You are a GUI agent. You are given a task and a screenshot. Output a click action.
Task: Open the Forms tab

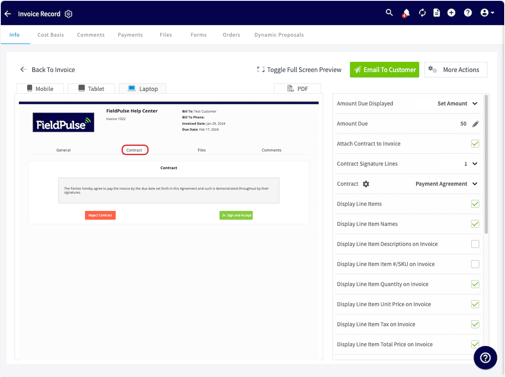tap(199, 35)
